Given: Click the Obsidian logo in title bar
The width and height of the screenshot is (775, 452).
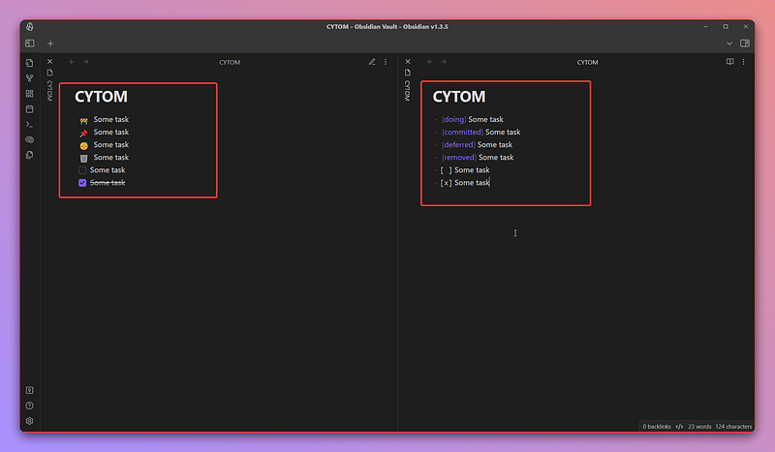Looking at the screenshot, I should [x=30, y=27].
